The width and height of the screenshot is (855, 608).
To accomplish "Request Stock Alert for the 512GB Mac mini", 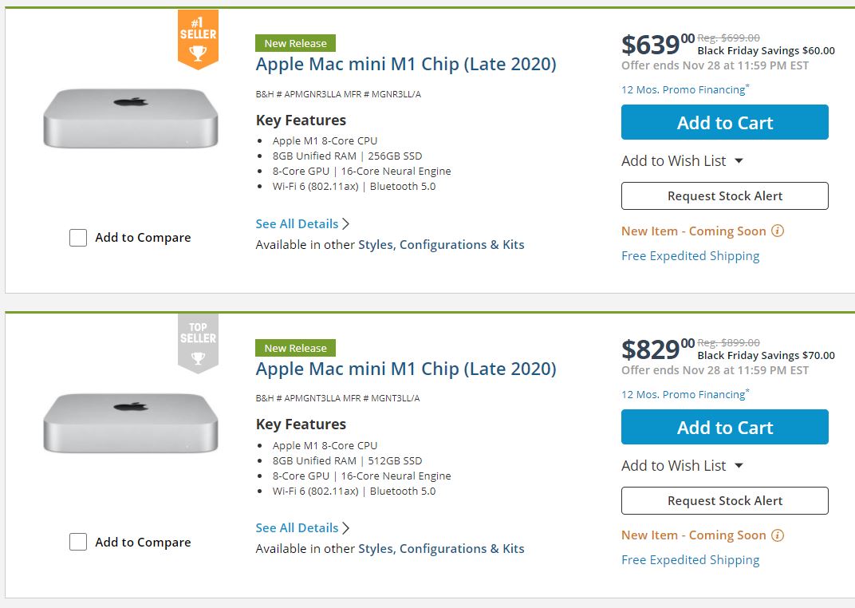I will pyautogui.click(x=723, y=500).
